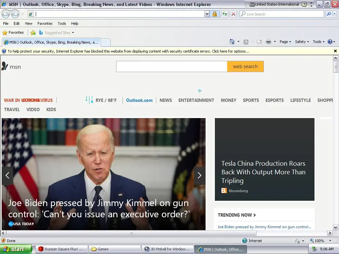
Task: Select the MSN browser tab
Action: pyautogui.click(x=51, y=42)
